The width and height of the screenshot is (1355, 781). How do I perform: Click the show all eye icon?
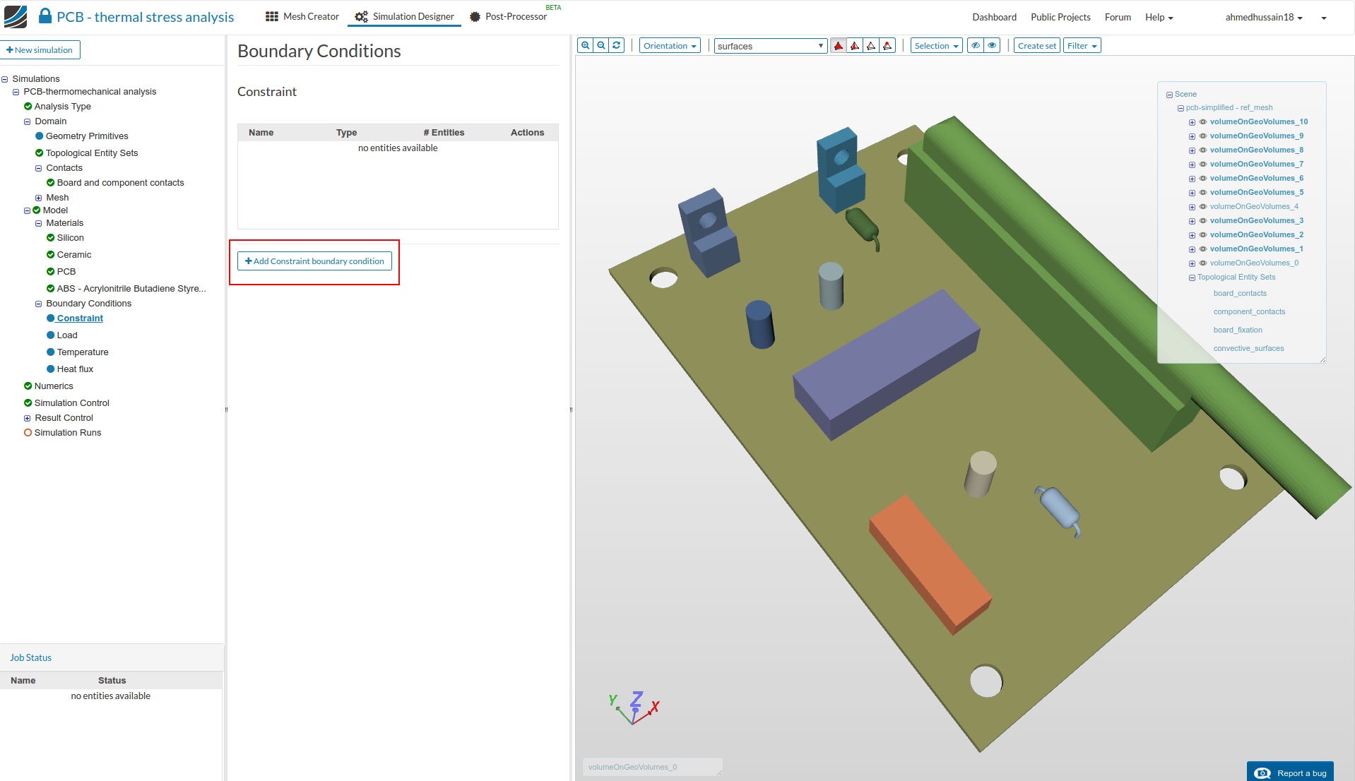click(x=992, y=46)
